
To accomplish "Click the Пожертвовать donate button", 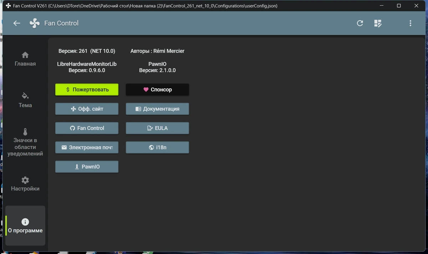I will coord(87,89).
